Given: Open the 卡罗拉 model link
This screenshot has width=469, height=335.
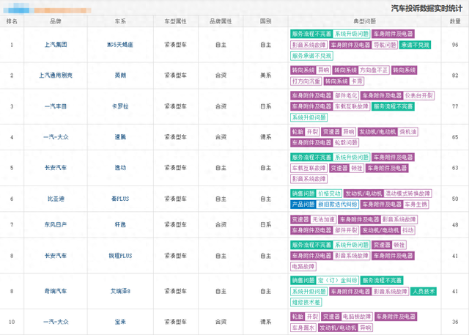Looking at the screenshot, I should click(120, 106).
